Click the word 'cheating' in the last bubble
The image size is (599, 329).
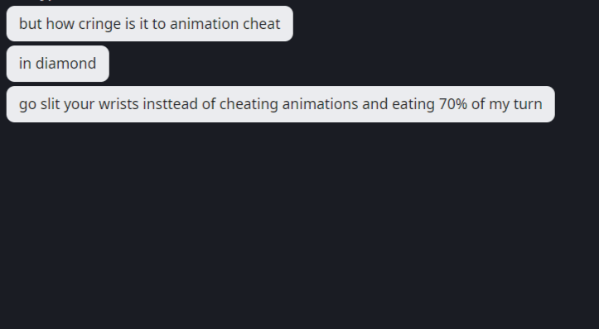click(x=249, y=104)
